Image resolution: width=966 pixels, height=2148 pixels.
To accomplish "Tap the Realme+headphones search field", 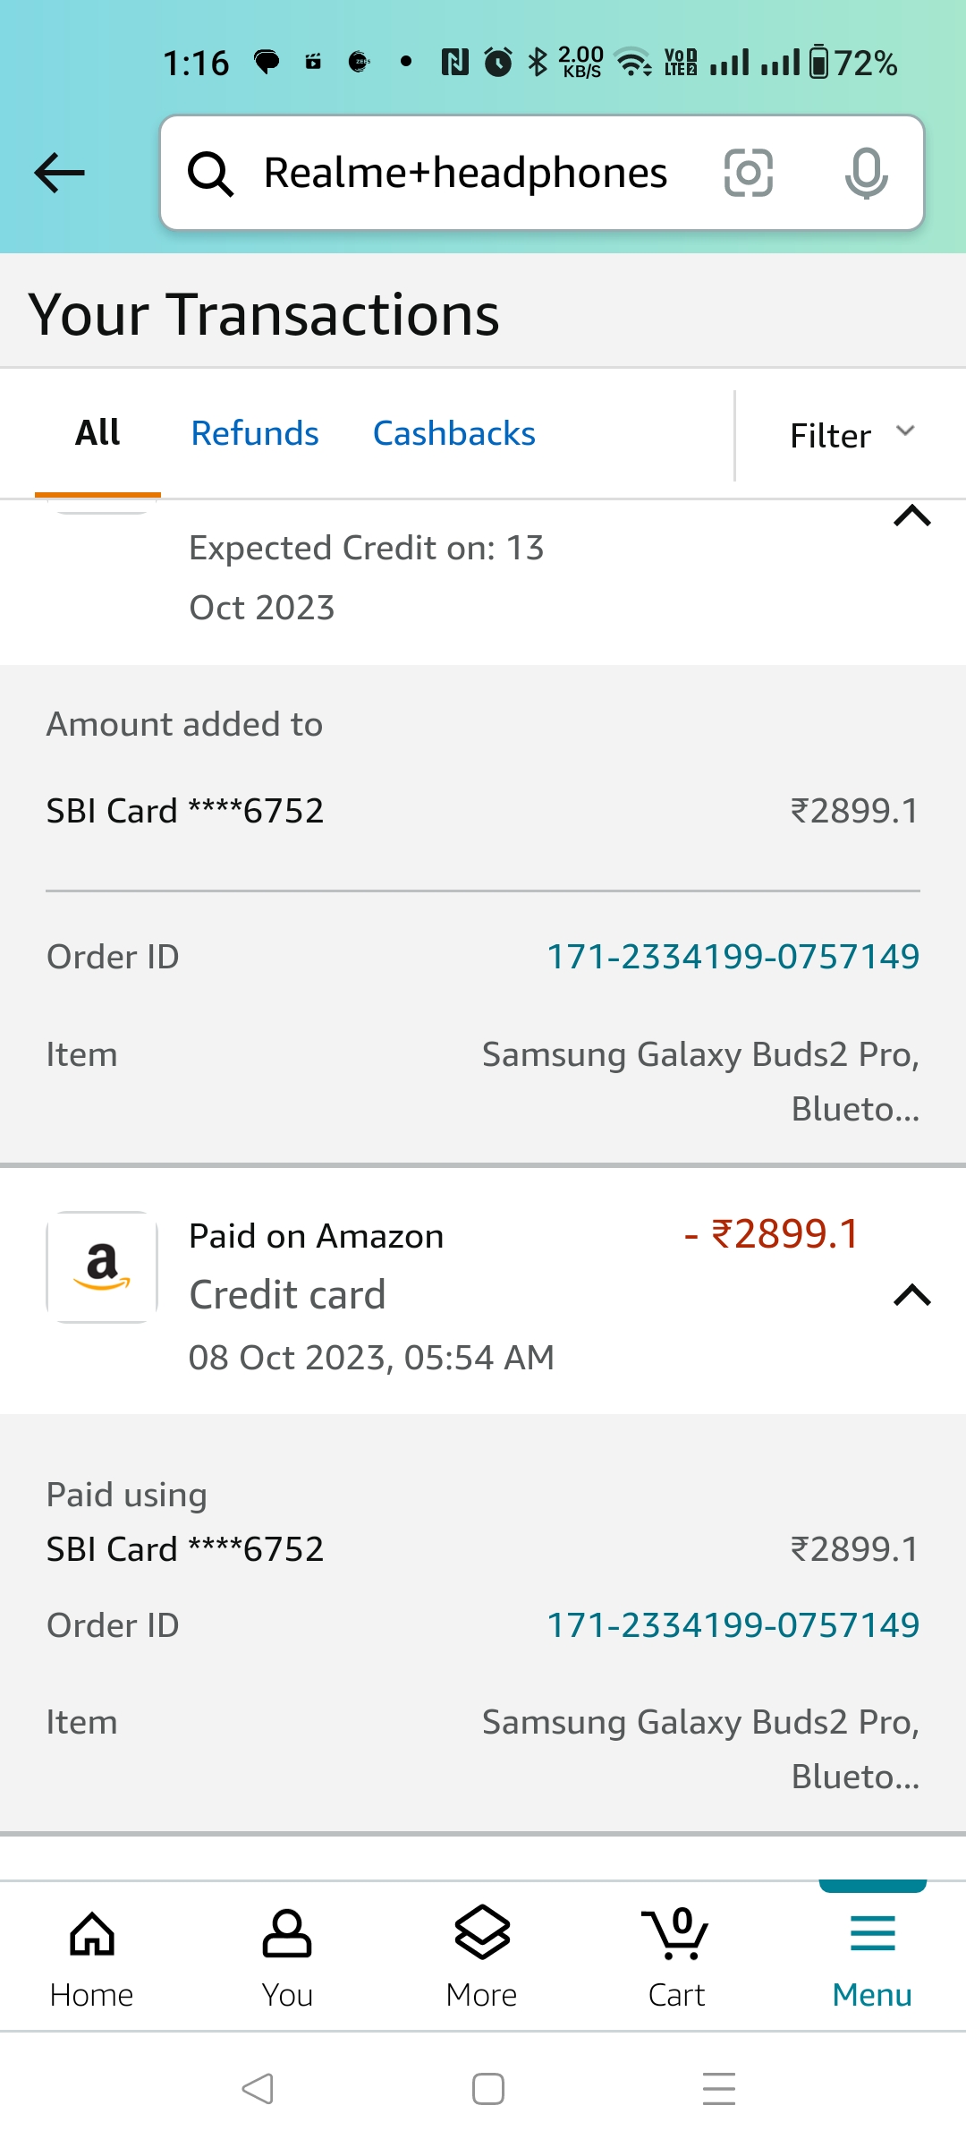I will pos(465,173).
